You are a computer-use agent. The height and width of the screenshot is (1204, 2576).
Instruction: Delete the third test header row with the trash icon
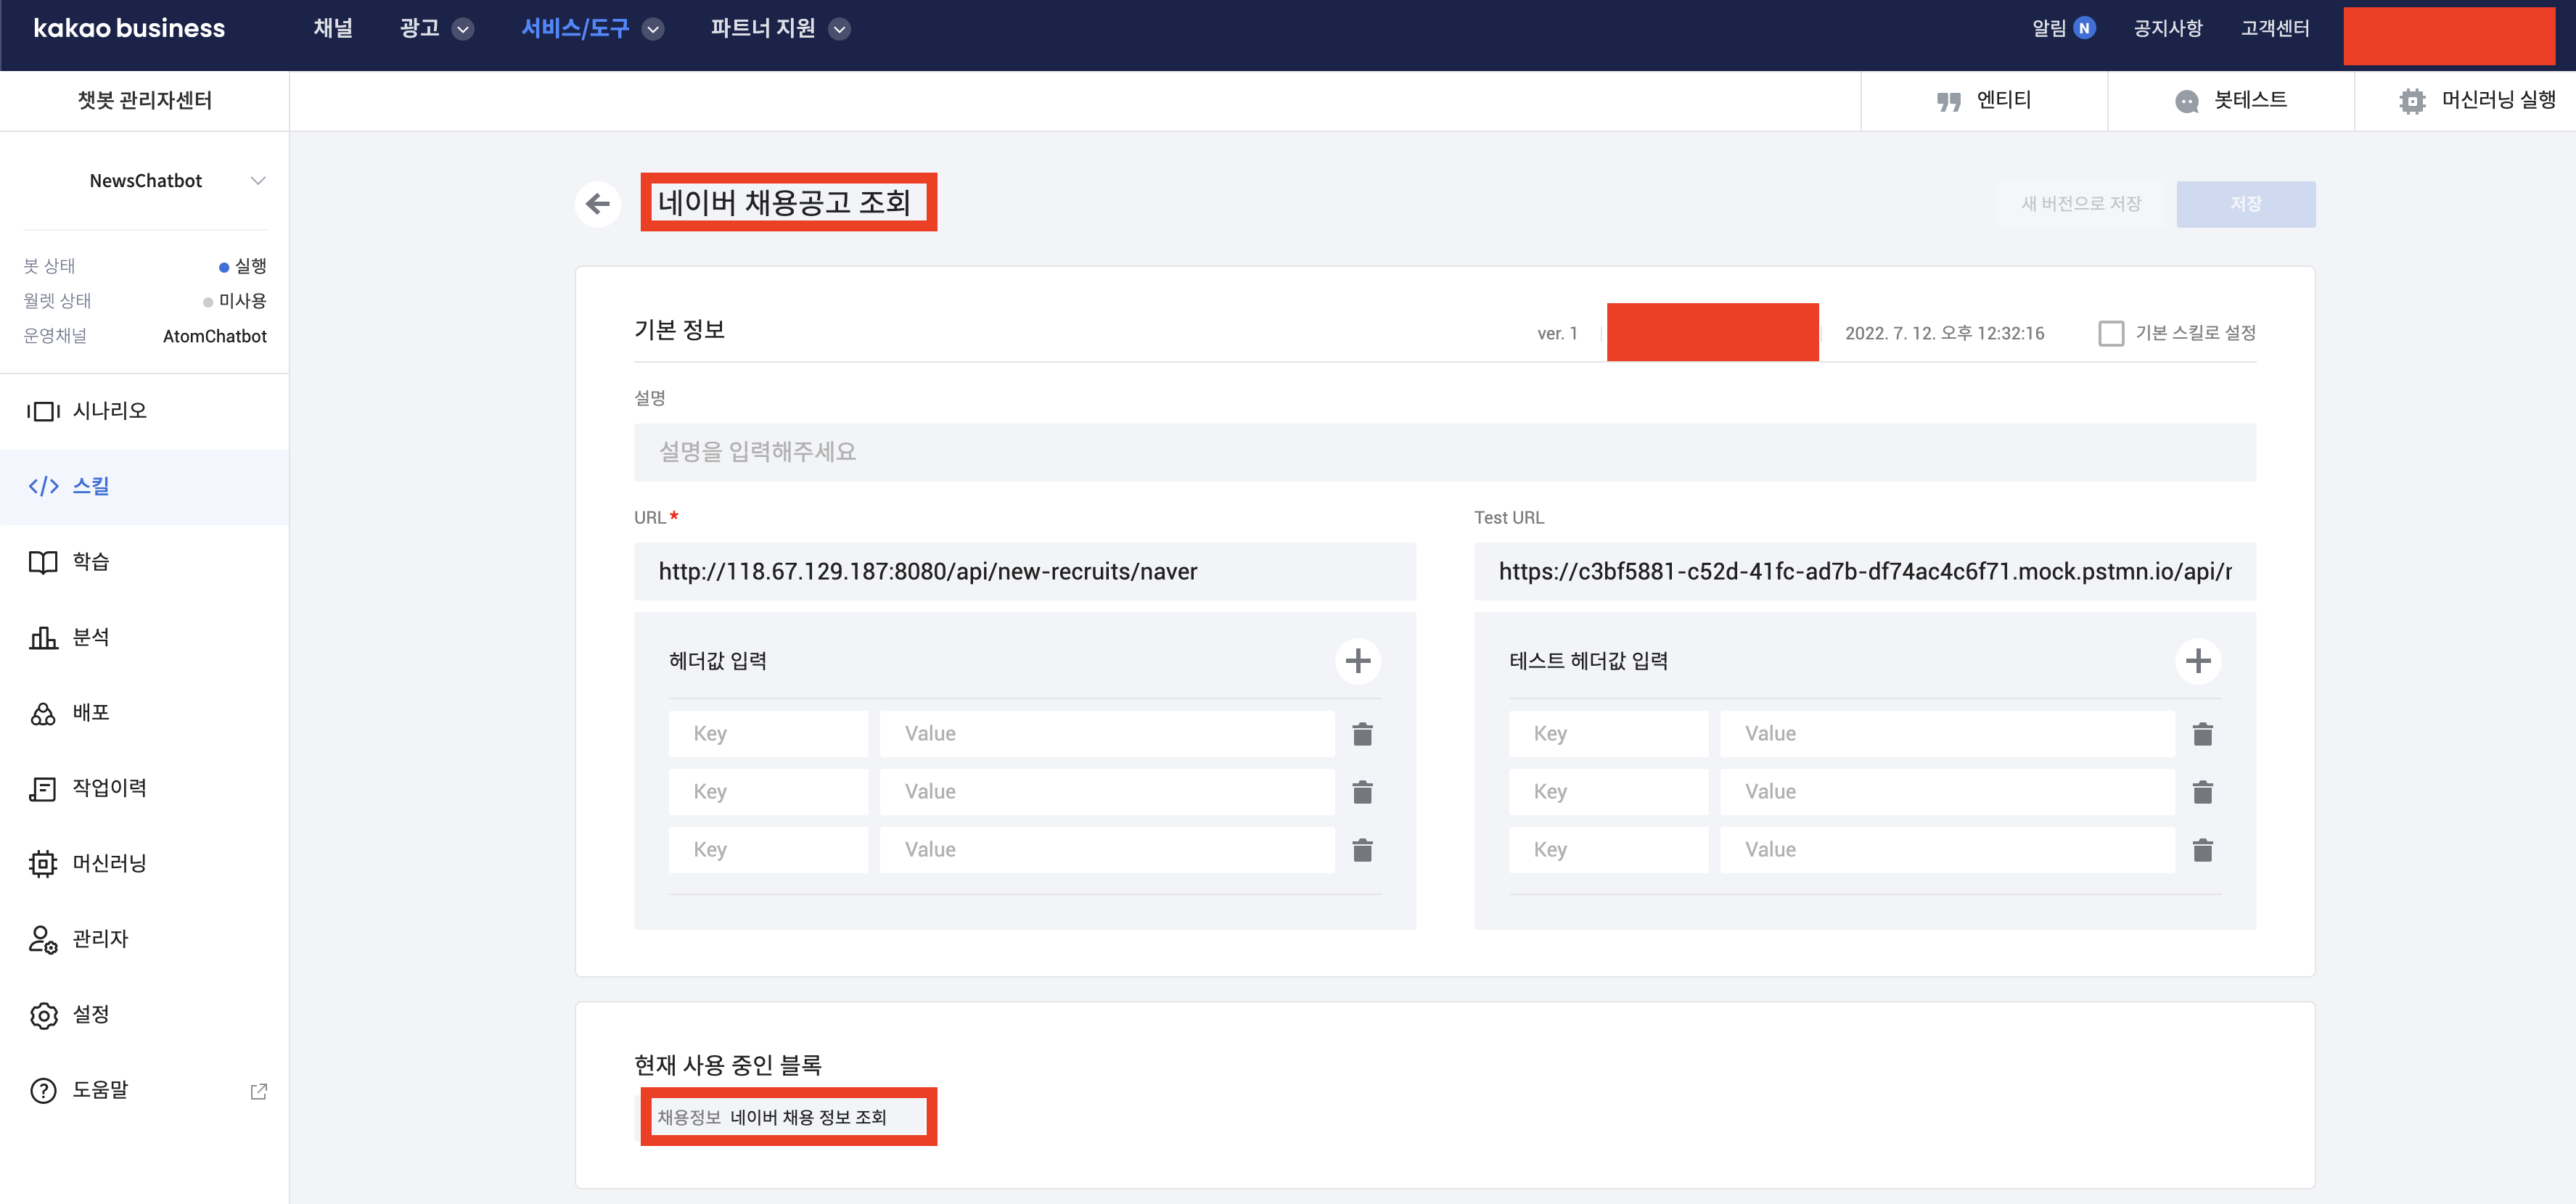(2202, 850)
